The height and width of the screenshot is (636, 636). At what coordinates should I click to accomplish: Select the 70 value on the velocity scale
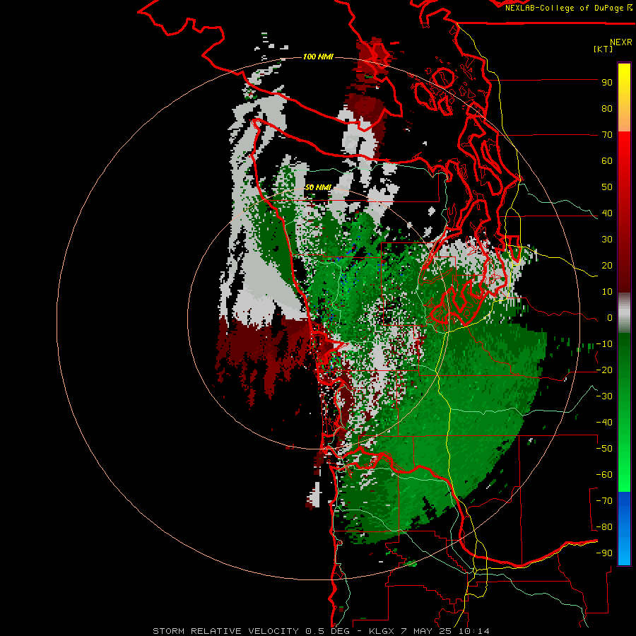pyautogui.click(x=607, y=135)
